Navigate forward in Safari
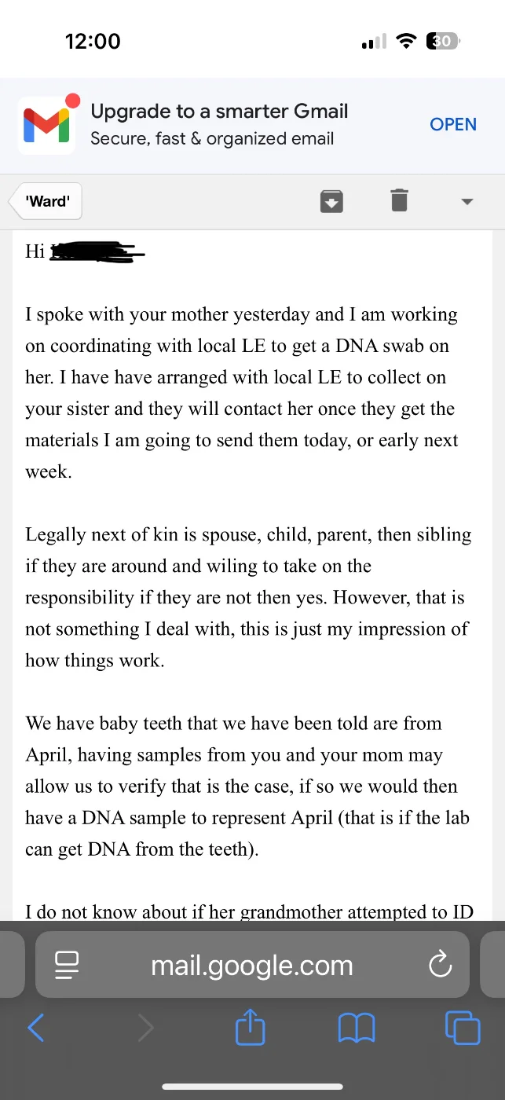 (x=145, y=1028)
